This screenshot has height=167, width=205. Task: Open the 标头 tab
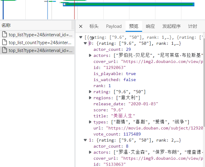pos(94,26)
